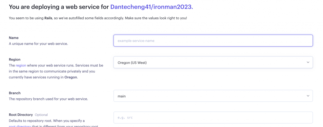
Task: Click the 'Optional' tag beside Root Directory
Action: coord(41,115)
